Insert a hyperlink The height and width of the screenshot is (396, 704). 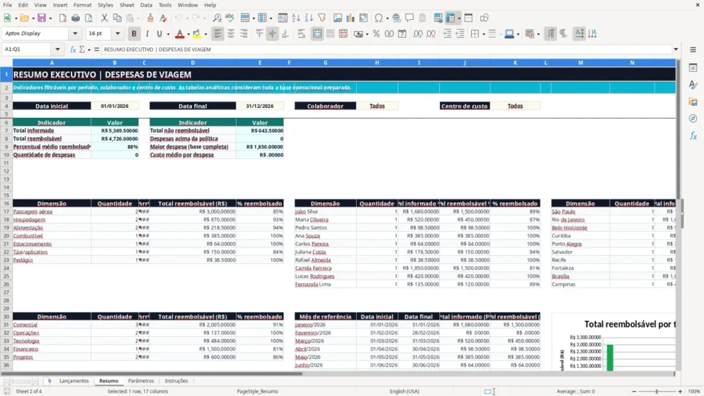(397, 18)
